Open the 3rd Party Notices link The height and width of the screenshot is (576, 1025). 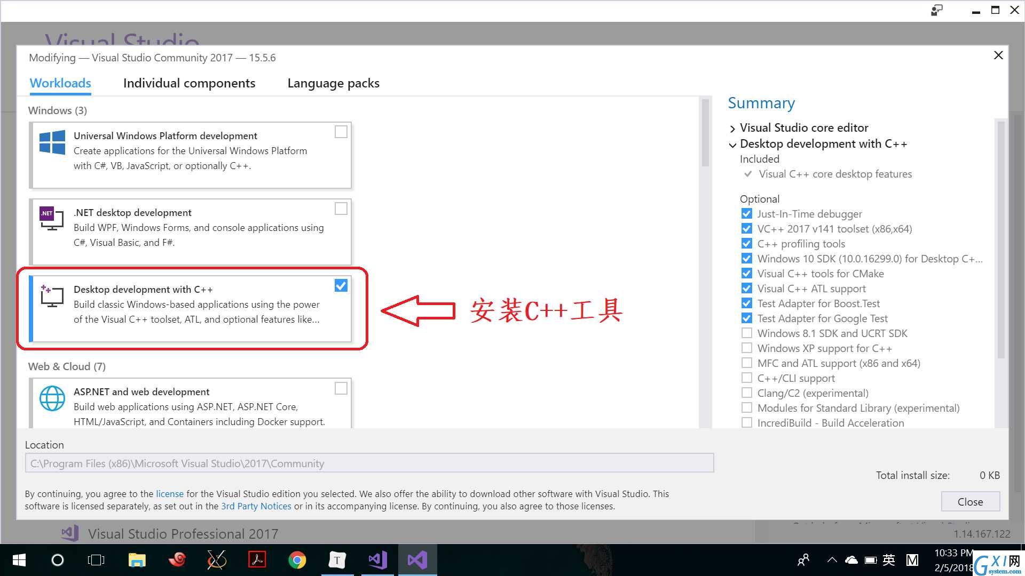256,506
